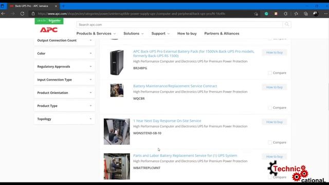Click the WQCBR service contract thumbnail
The height and width of the screenshot is (185, 329).
pyautogui.click(x=117, y=90)
